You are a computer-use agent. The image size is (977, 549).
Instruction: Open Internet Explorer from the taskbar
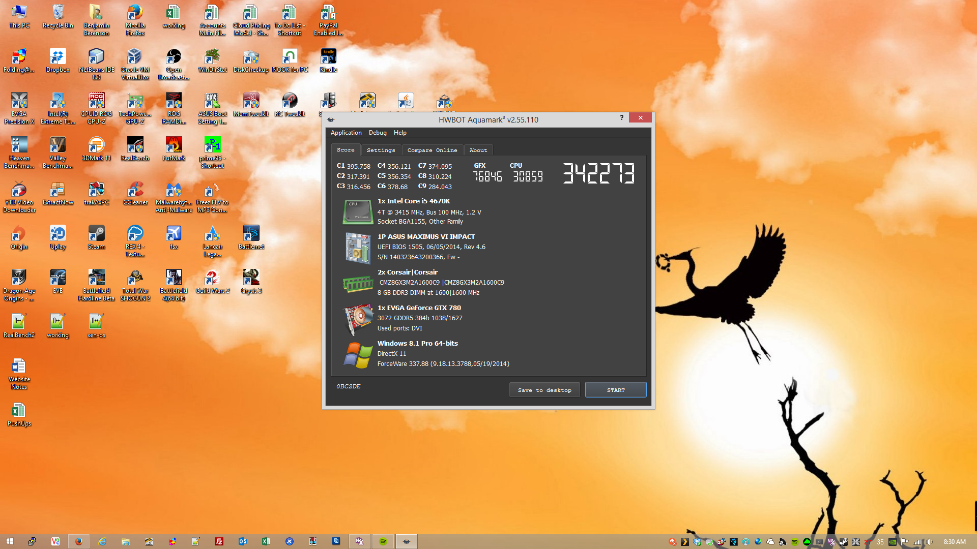tap(102, 541)
